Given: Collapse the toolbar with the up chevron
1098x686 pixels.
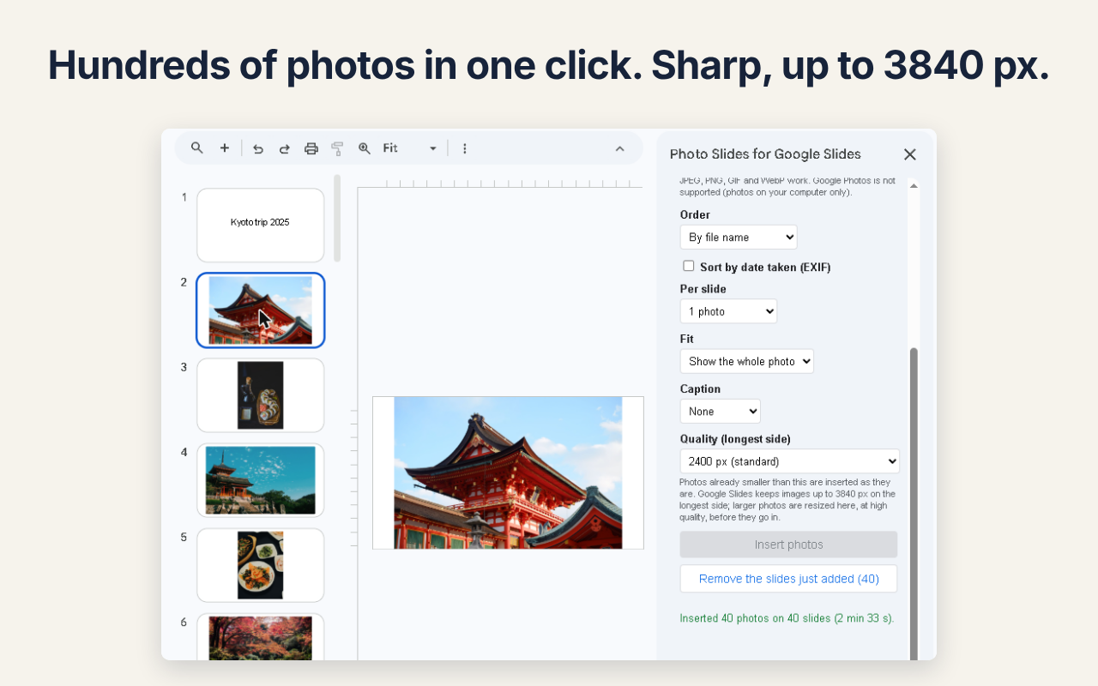Looking at the screenshot, I should [619, 148].
